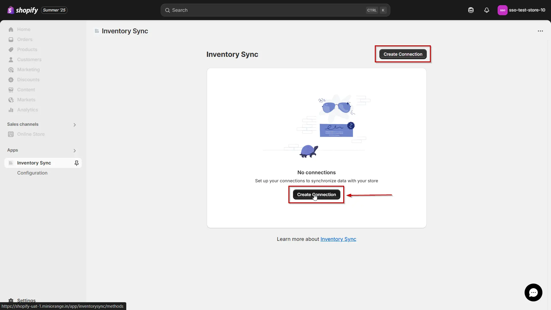Select Configuration under Inventory Sync
The height and width of the screenshot is (310, 551).
[x=32, y=173]
